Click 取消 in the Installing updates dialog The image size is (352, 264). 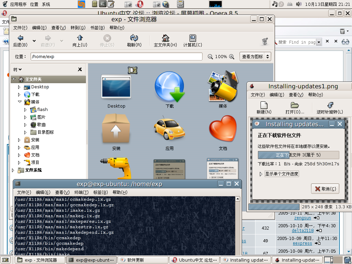(325, 189)
